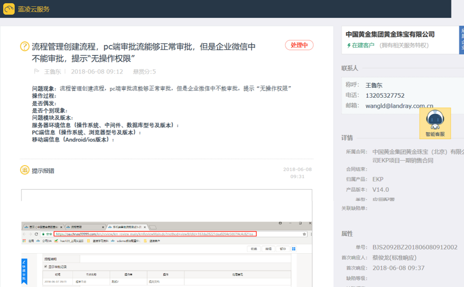Open the attached browser screenshot image
This screenshot has width=464, height=287.
[166, 238]
